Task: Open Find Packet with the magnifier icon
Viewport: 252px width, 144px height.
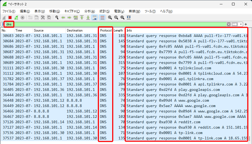Action: (57, 18)
